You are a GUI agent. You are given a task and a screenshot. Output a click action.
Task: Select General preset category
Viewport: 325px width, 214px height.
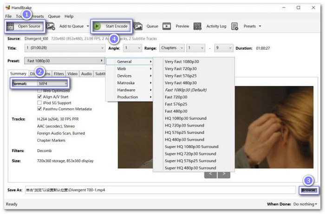click(x=130, y=62)
